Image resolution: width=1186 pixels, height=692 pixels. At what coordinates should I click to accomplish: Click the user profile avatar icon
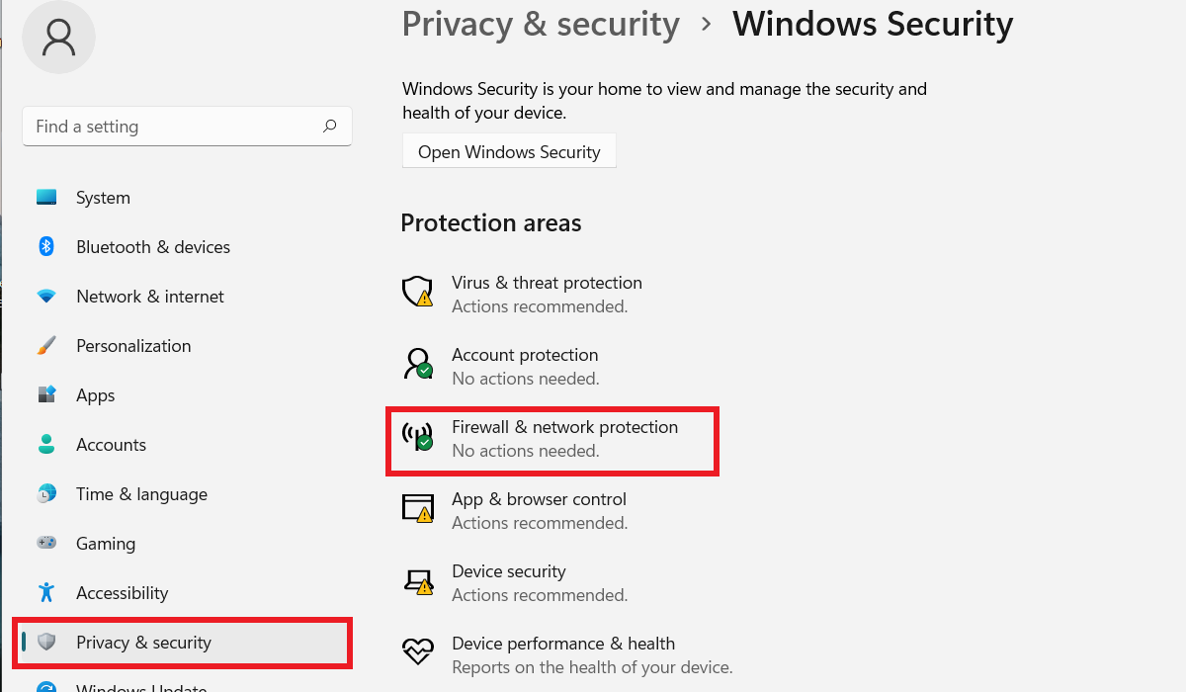(x=58, y=37)
